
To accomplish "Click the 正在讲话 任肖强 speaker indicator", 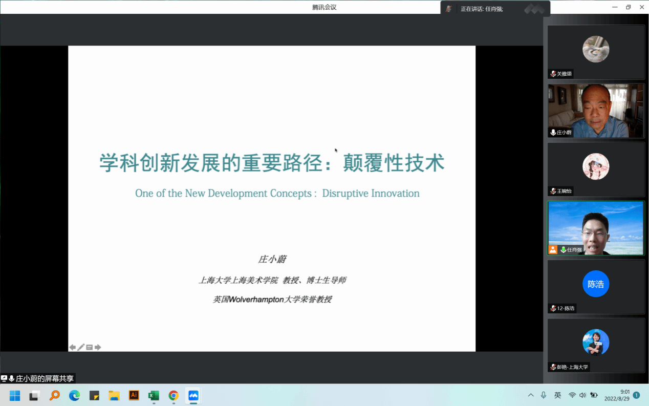I will pos(481,9).
